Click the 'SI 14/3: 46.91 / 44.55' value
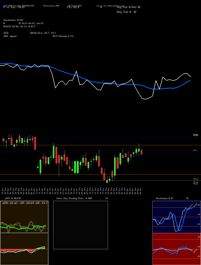 [31, 23]
